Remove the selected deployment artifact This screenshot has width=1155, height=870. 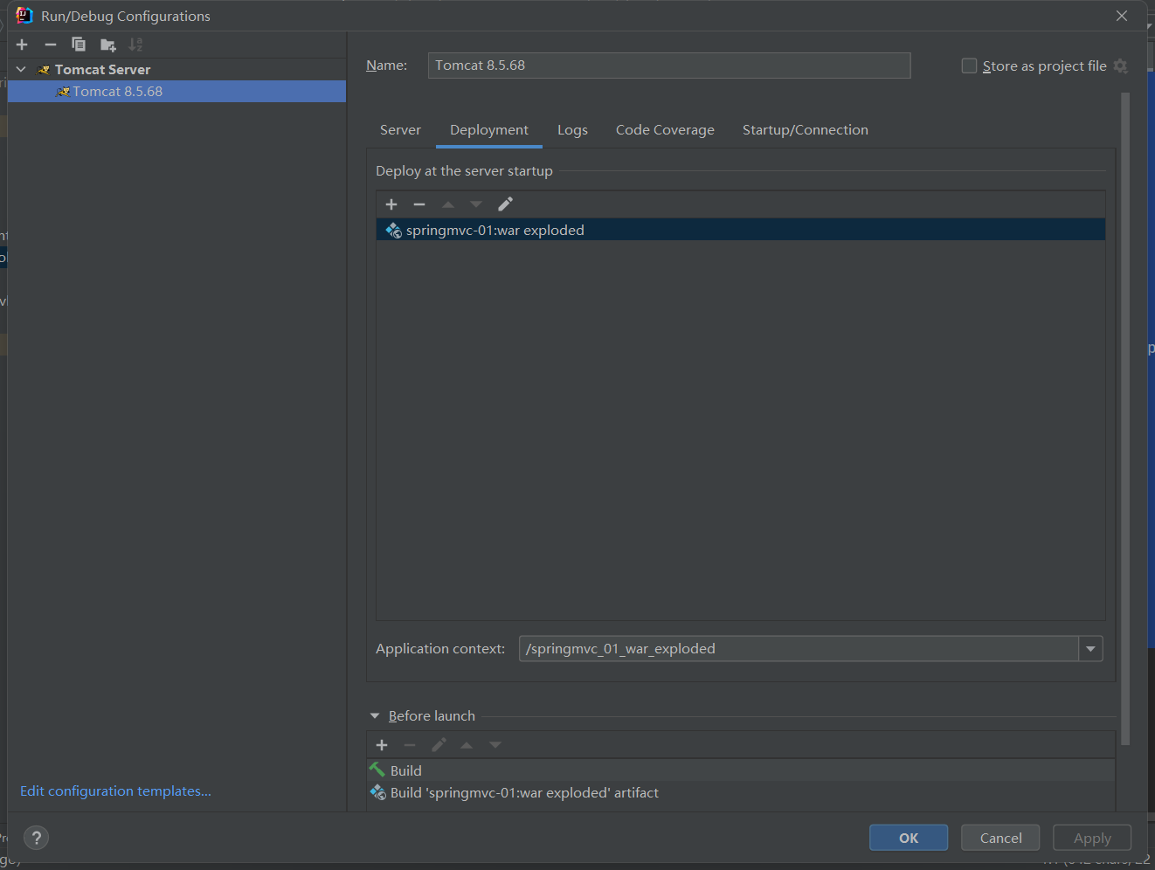click(x=419, y=204)
